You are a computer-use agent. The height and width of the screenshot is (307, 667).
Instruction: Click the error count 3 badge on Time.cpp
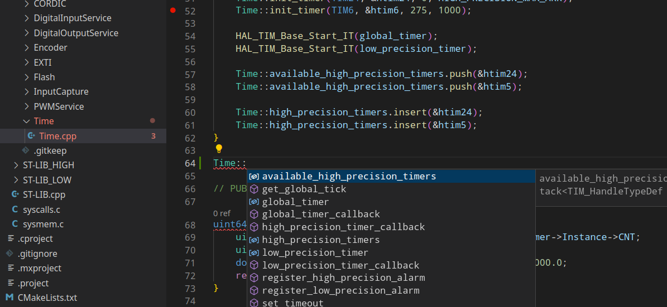[153, 136]
